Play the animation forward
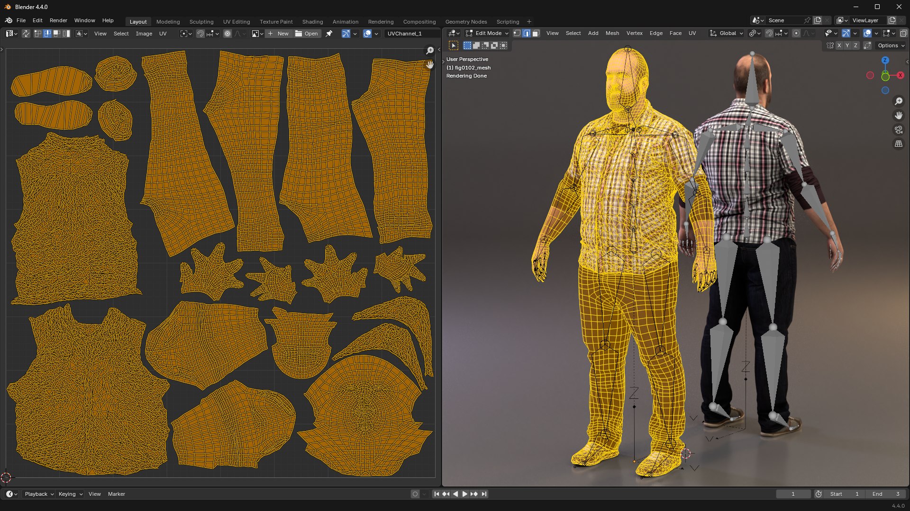Viewport: 910px width, 511px height. pos(464,494)
